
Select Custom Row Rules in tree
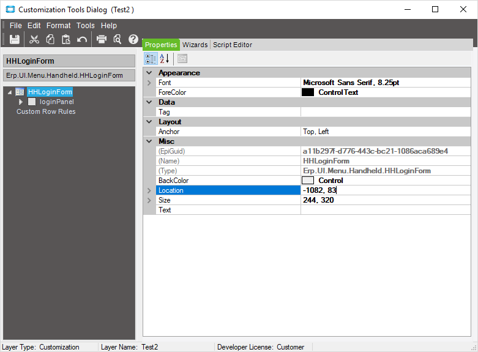(x=46, y=111)
